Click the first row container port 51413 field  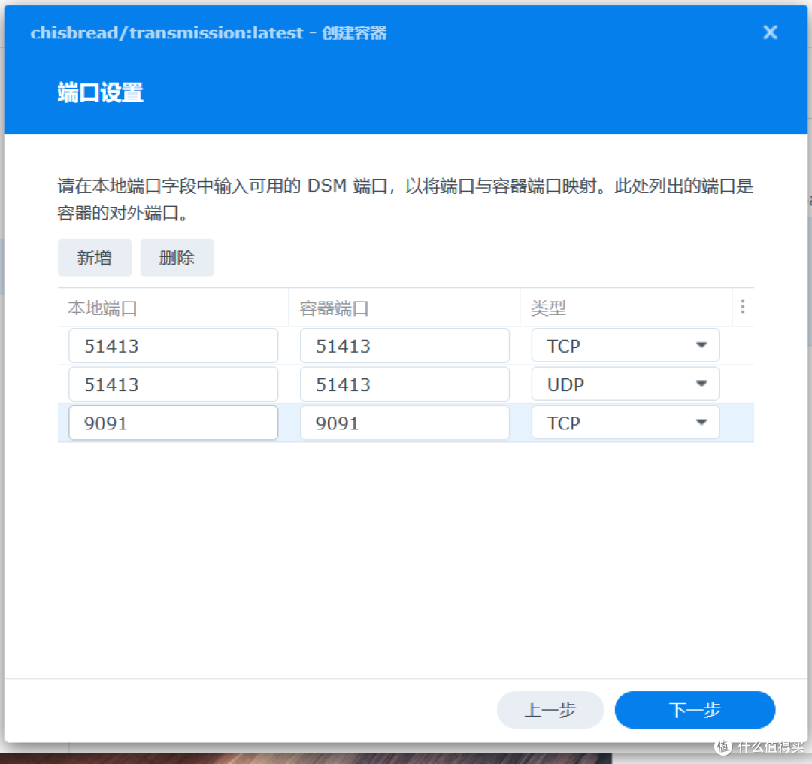point(404,345)
